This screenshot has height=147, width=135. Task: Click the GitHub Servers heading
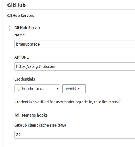21,16
